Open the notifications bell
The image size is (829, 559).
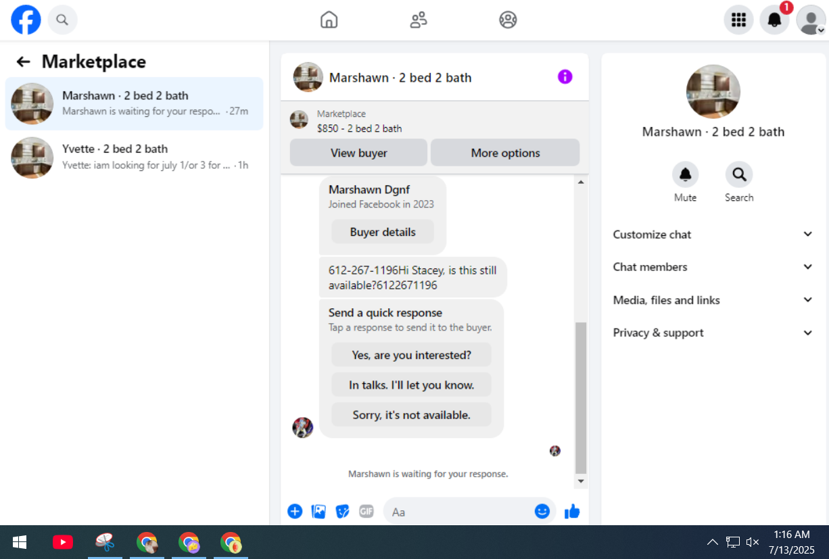pyautogui.click(x=774, y=20)
